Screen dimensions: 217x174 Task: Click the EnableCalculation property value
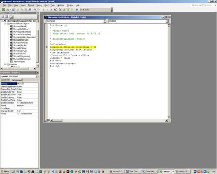(28, 94)
